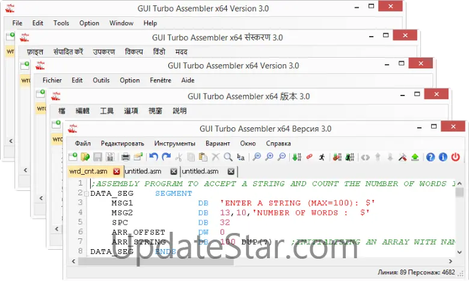Click the Delete X icon in toolbar

click(x=215, y=157)
